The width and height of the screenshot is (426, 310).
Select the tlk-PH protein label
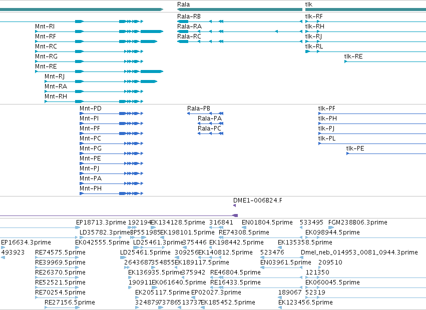[327, 118]
